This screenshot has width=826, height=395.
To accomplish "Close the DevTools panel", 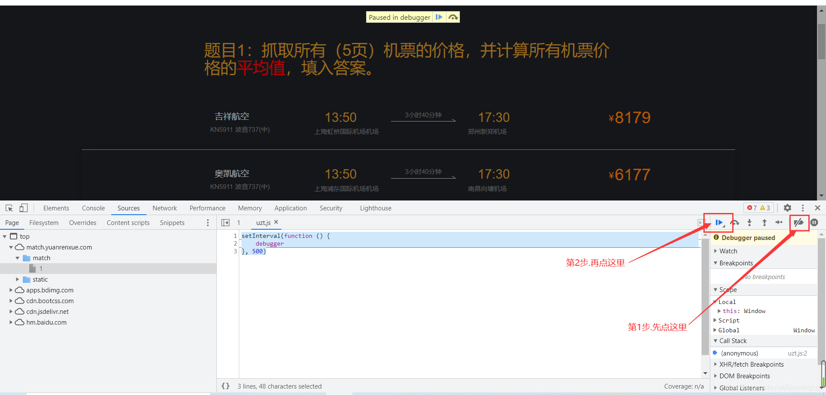I will [x=817, y=208].
